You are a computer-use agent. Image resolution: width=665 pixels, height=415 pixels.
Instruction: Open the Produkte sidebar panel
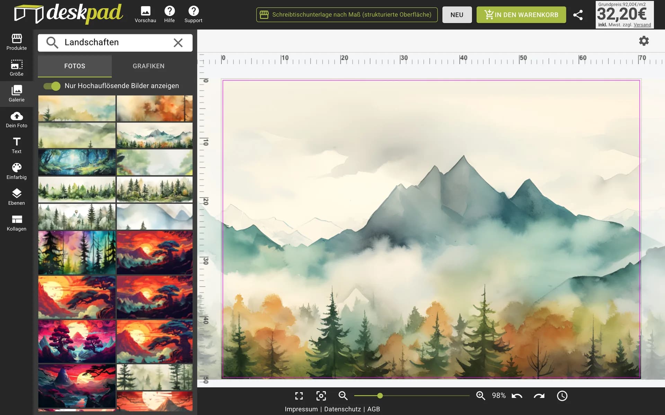pos(17,42)
